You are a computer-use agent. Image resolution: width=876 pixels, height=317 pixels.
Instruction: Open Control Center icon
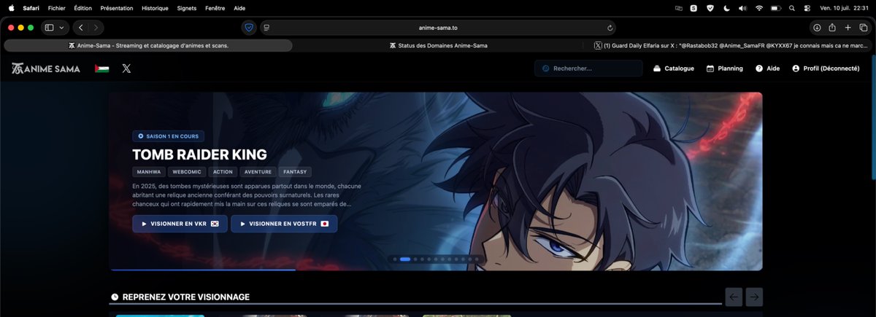pyautogui.click(x=807, y=8)
